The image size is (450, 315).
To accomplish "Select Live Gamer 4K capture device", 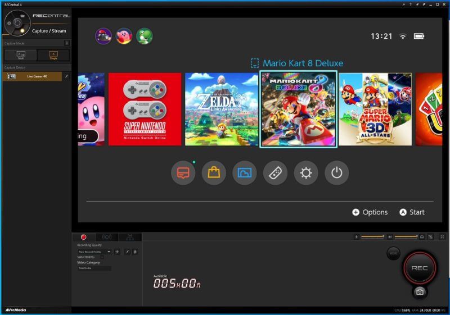I will pyautogui.click(x=32, y=76).
